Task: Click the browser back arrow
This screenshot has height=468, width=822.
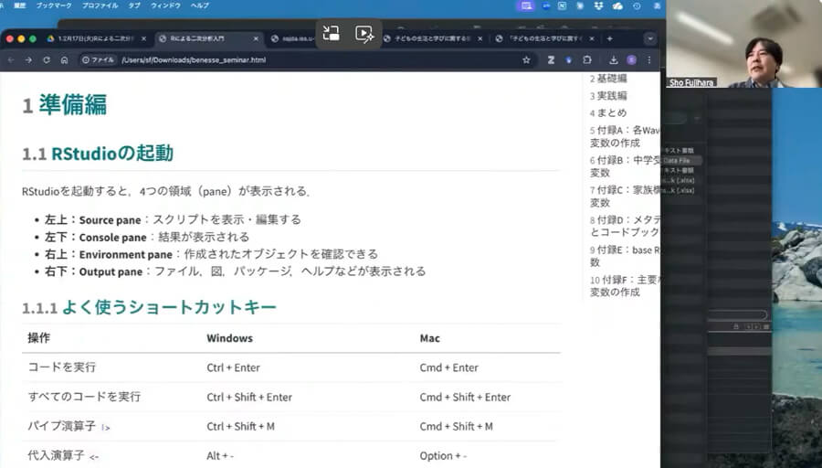Action: click(11, 59)
